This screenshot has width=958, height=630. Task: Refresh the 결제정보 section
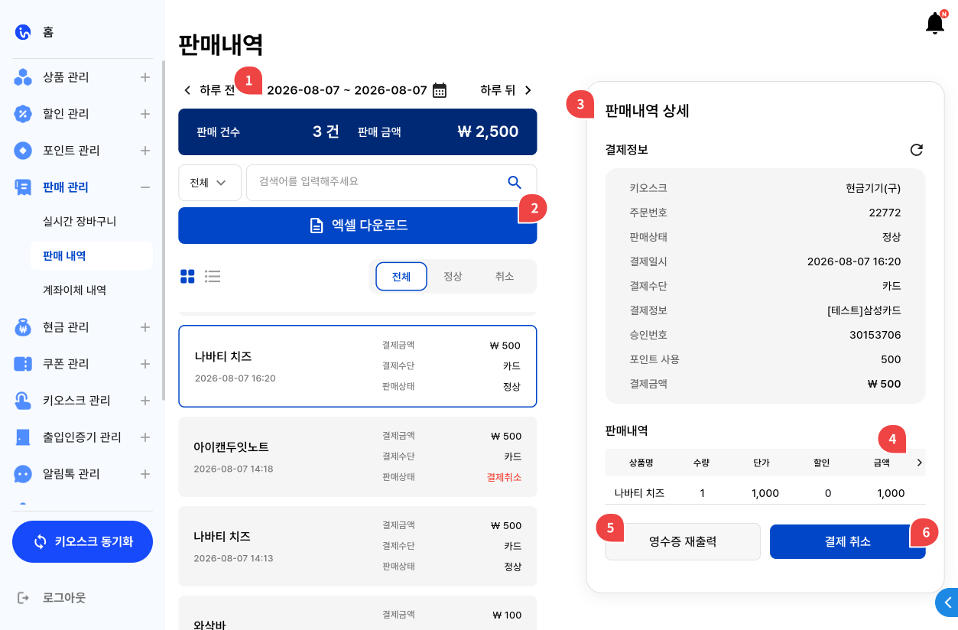tap(916, 150)
